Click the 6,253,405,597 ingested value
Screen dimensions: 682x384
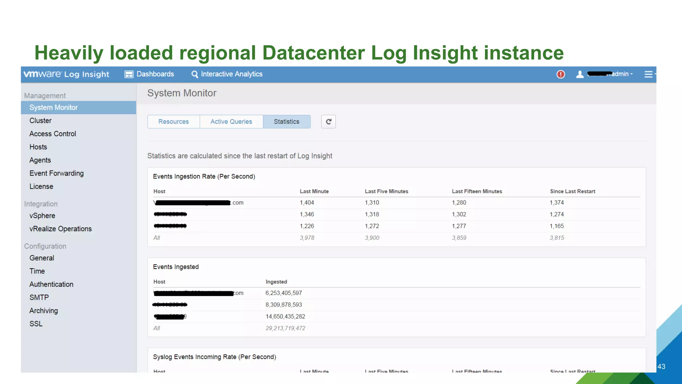point(284,293)
